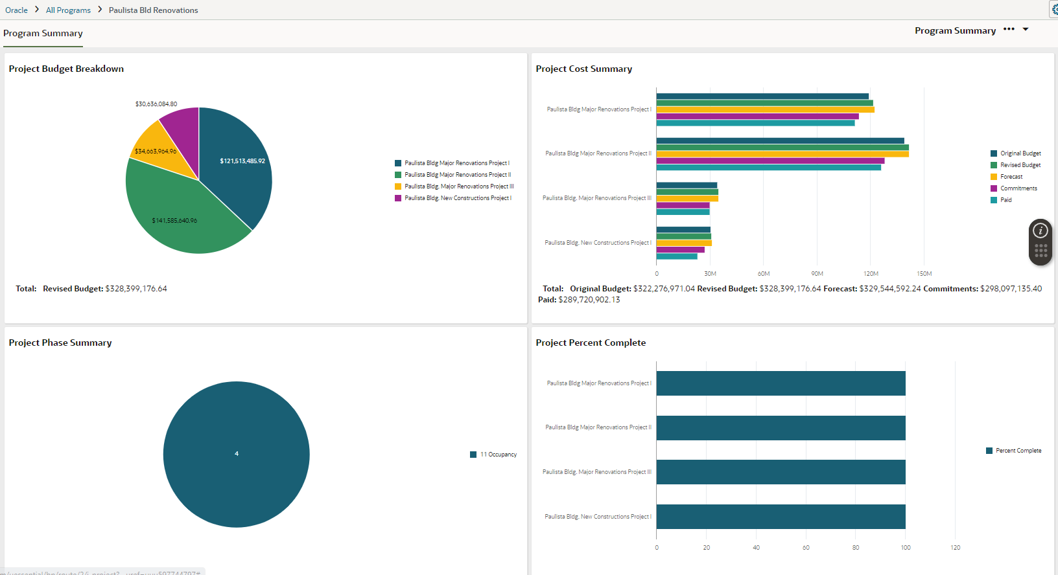Click legend entry New Constructions Project I in budget breakdown
This screenshot has width=1058, height=575.
click(x=453, y=198)
